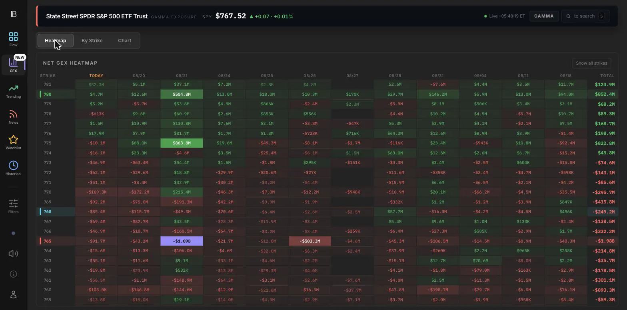This screenshot has width=627, height=310.
Task: Go to Trending in the sidebar
Action: click(13, 91)
